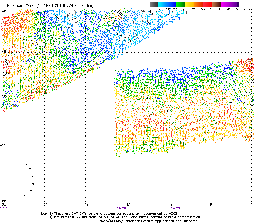The height and width of the screenshot is (223, 254).
Task: Click the '14:20' purple time label
Action: 121,208
